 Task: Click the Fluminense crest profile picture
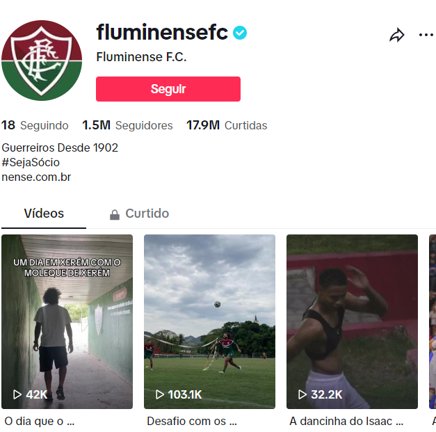click(42, 61)
